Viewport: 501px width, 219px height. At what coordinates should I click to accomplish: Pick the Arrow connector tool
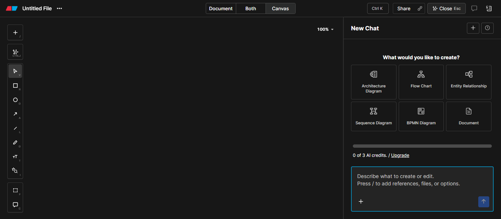click(x=15, y=114)
